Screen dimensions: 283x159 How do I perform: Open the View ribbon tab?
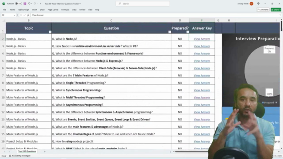pyautogui.click(x=90, y=10)
